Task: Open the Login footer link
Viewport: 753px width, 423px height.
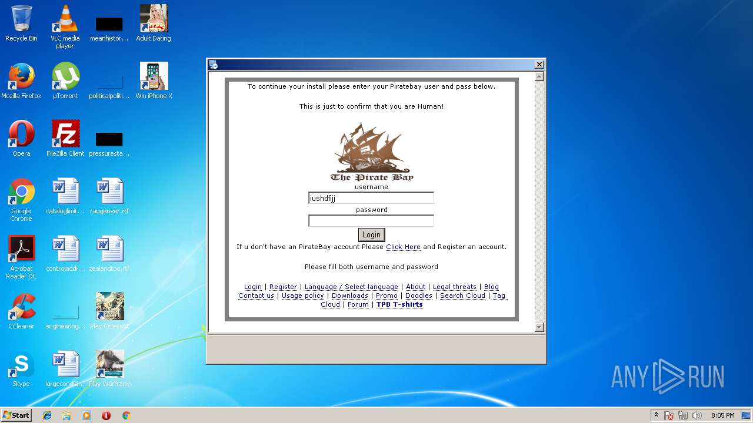Action: pyautogui.click(x=253, y=287)
